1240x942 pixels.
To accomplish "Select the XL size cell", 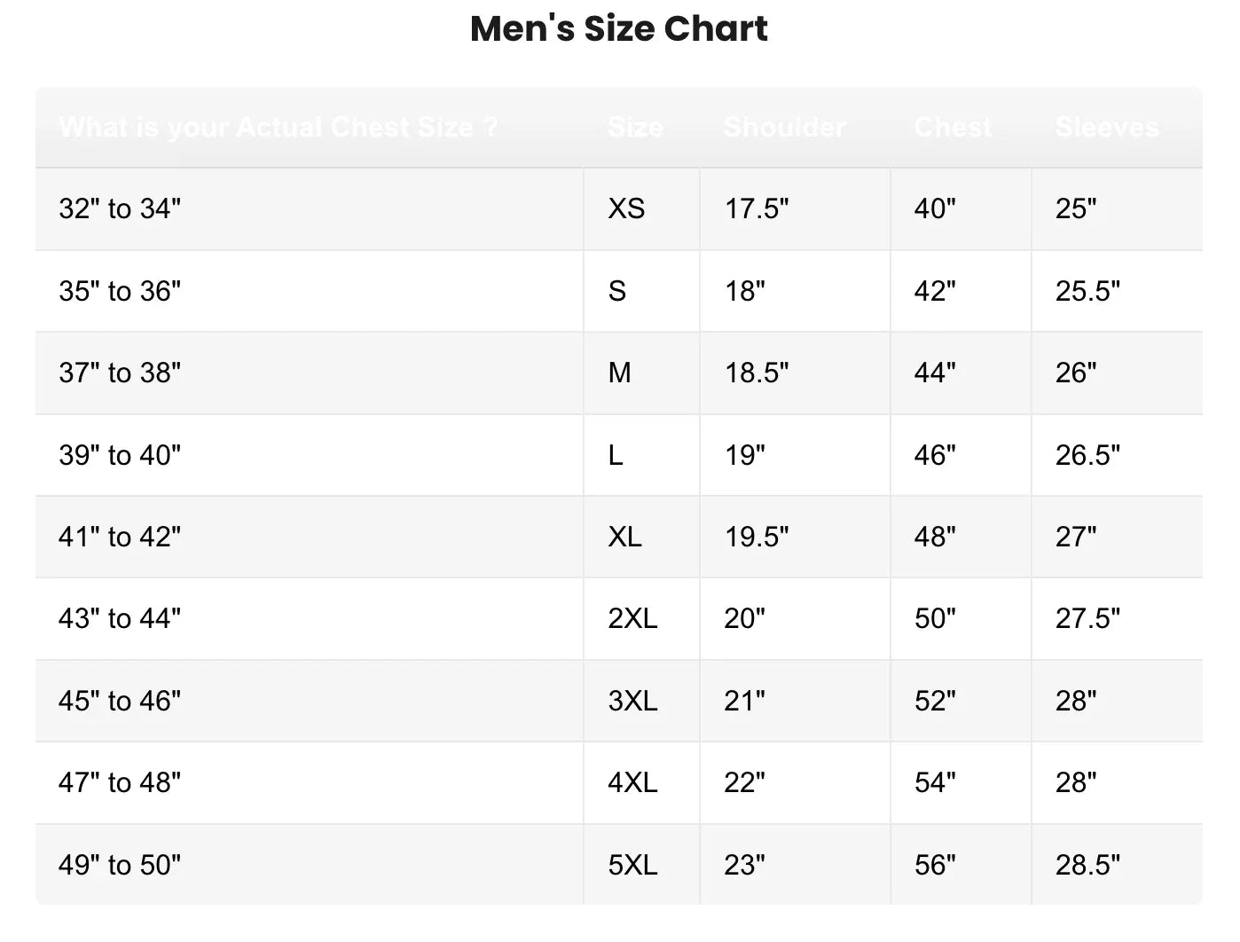I will point(624,538).
